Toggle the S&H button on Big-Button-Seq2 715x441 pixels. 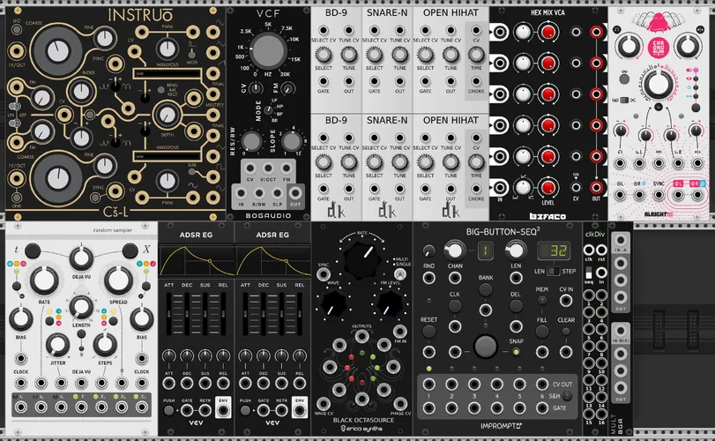point(567,396)
